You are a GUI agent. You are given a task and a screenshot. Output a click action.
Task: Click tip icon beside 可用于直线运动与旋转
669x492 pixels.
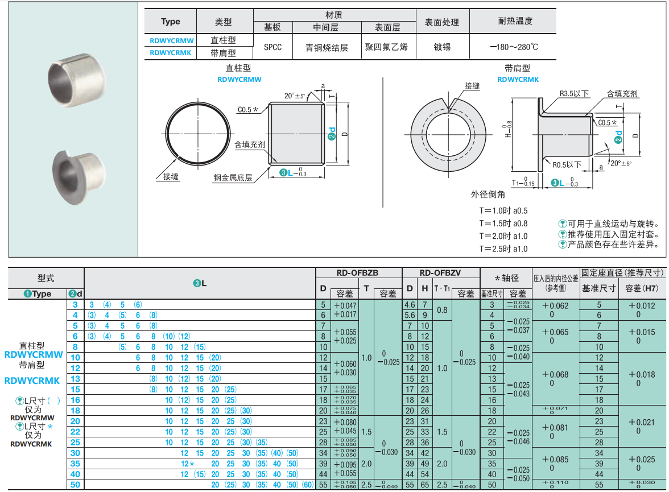563,224
